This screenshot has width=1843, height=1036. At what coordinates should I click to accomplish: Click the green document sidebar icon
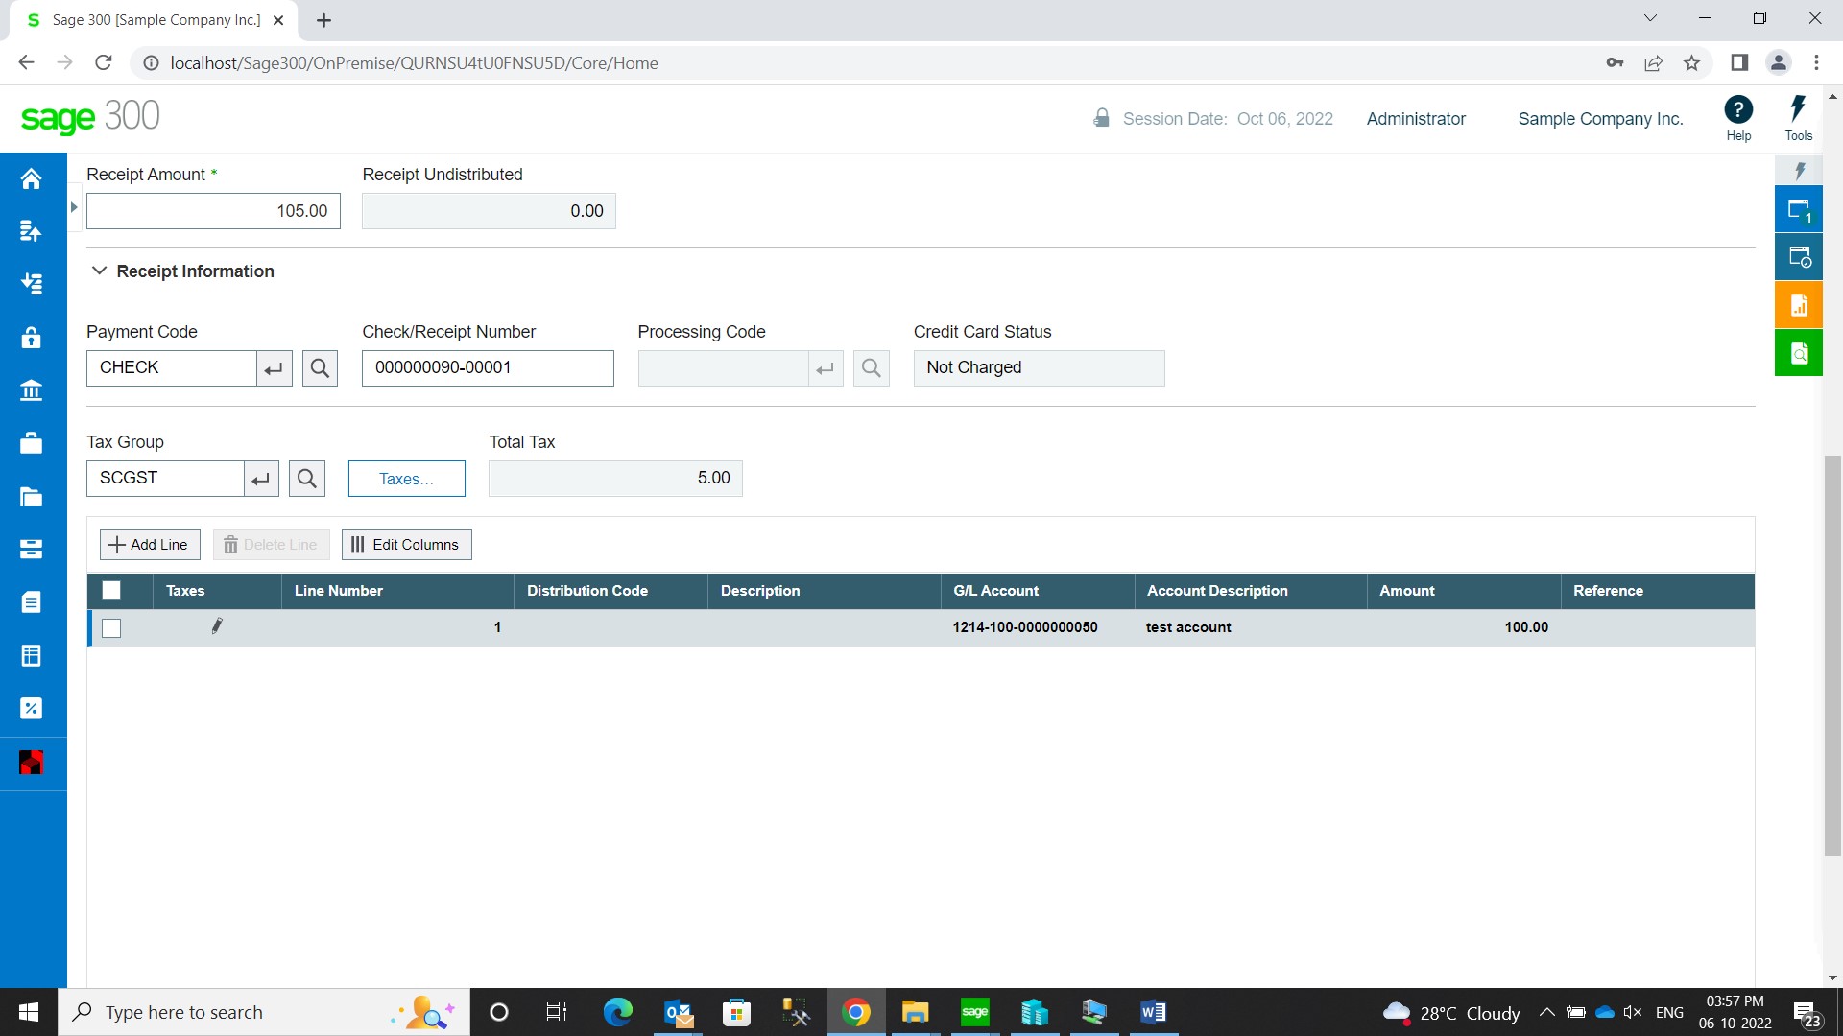1800,352
